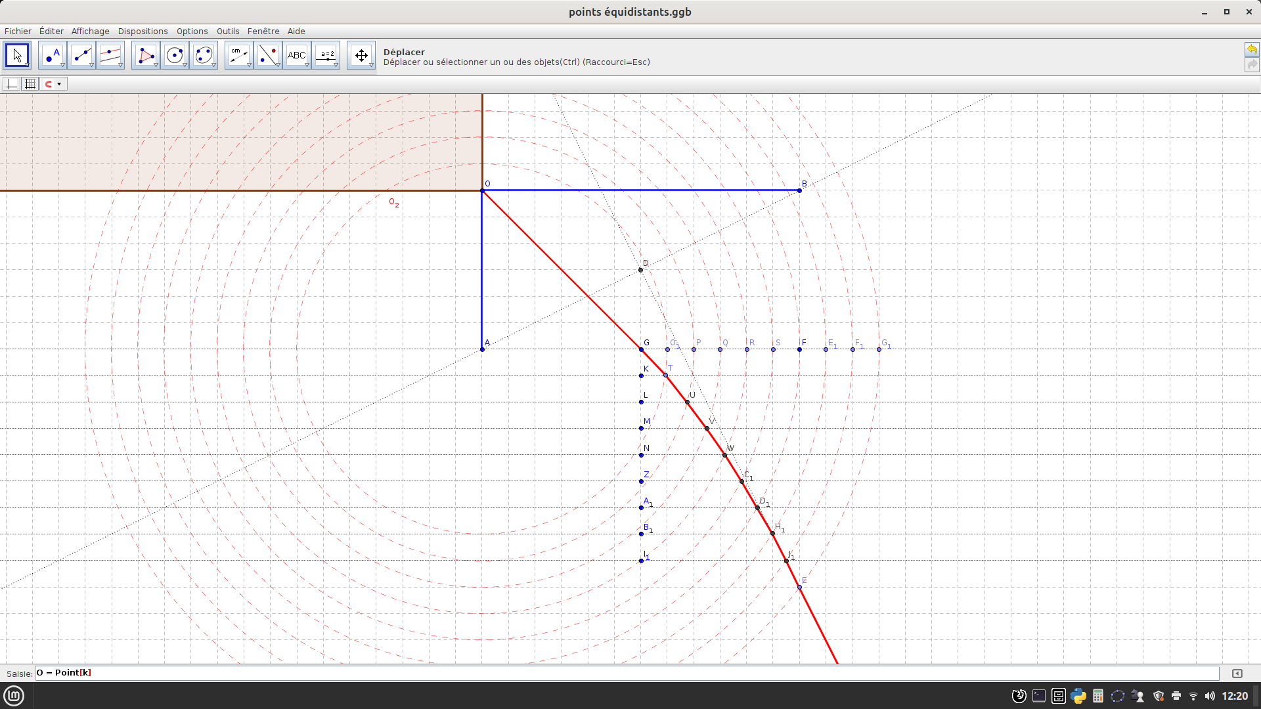Expand the slider tool's dropdown triangle
The image size is (1261, 709).
[336, 65]
